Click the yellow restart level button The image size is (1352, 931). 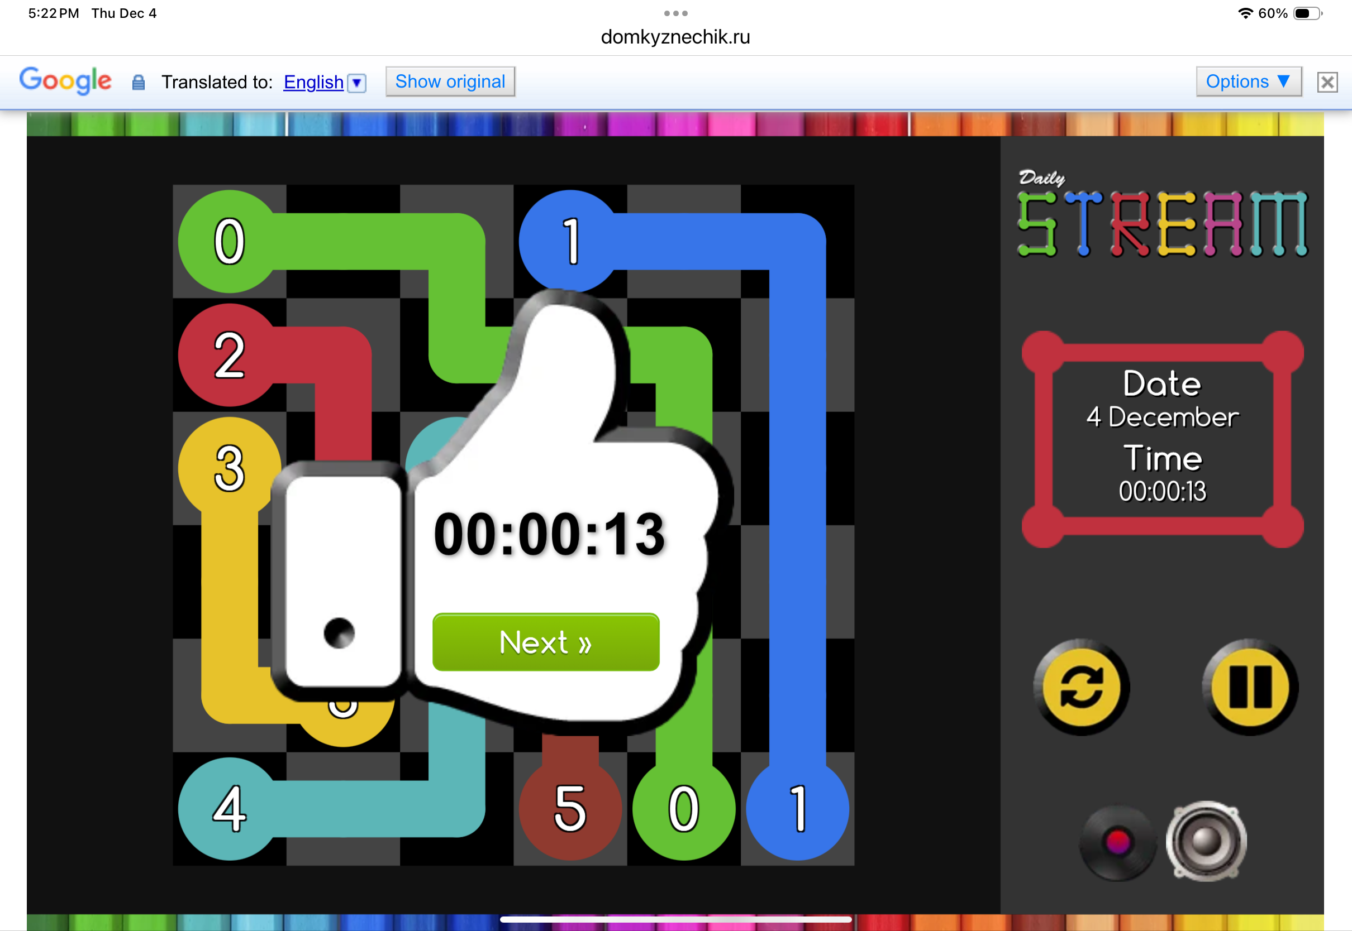pyautogui.click(x=1081, y=687)
